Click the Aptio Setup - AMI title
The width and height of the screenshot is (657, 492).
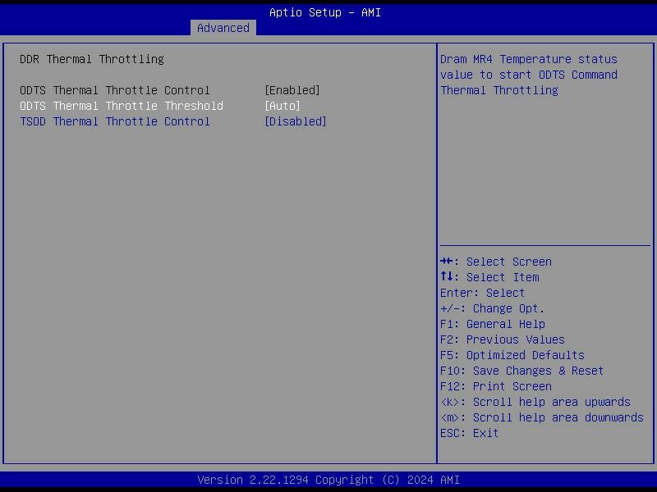325,12
